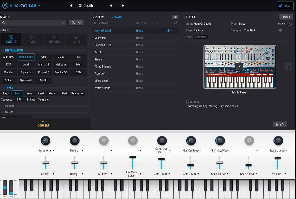Favorite the preset with the heart icon
The image size is (296, 199).
click(280, 30)
